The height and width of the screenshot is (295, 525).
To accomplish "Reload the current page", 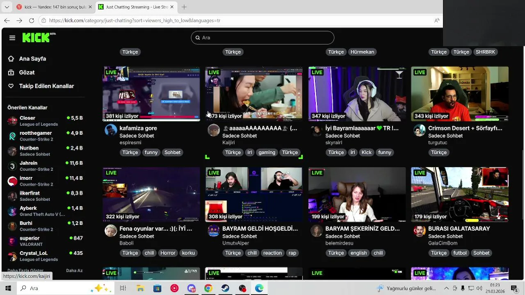I will point(32,20).
